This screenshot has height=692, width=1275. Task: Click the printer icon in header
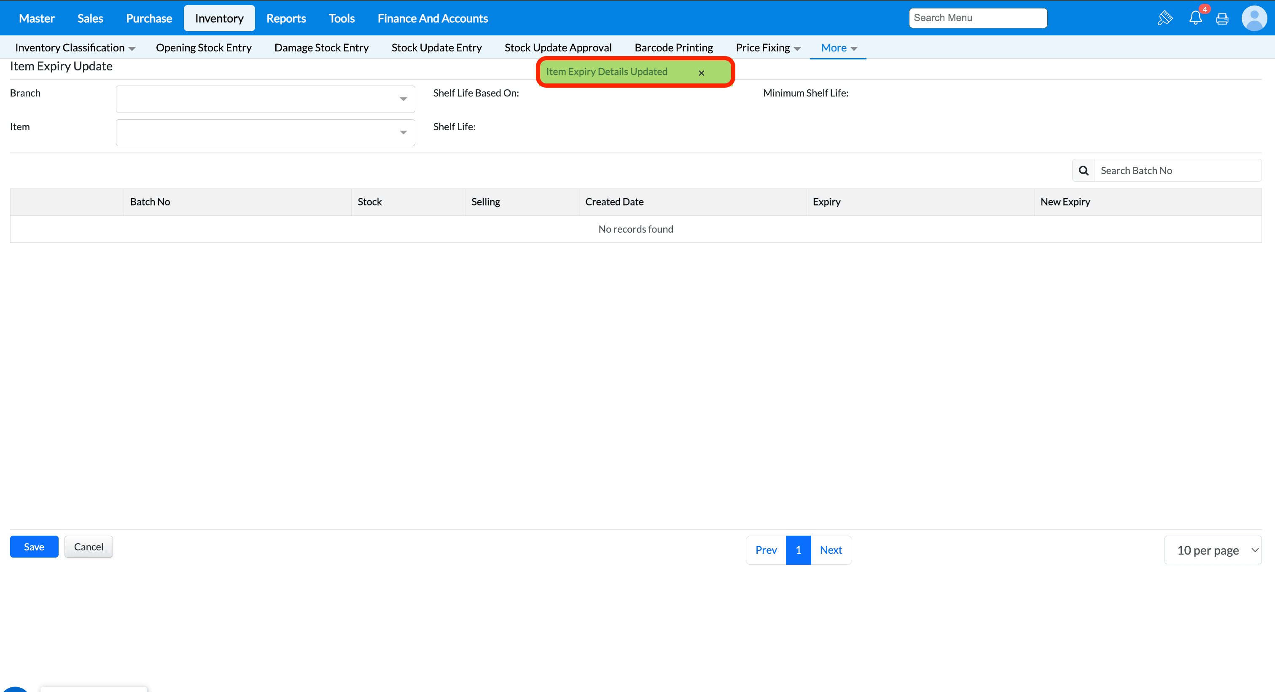click(x=1222, y=19)
